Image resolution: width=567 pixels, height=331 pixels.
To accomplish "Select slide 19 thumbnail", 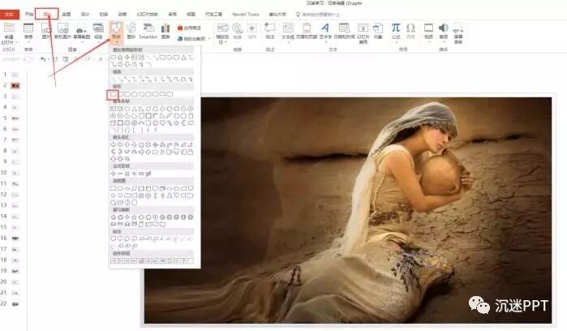I will point(15,271).
